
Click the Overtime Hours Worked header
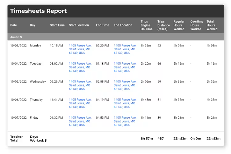click(197, 25)
